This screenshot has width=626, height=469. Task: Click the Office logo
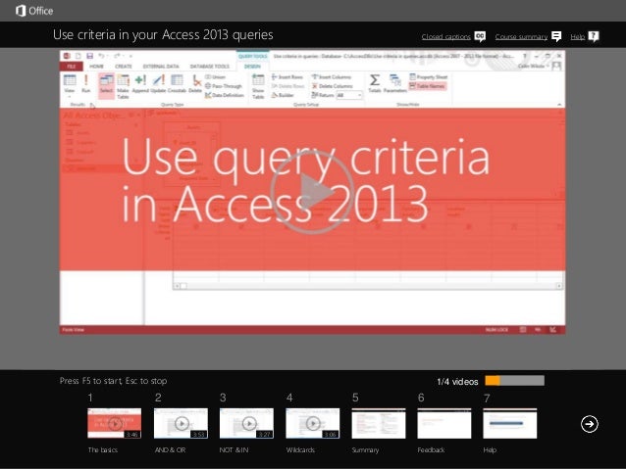coord(34,11)
